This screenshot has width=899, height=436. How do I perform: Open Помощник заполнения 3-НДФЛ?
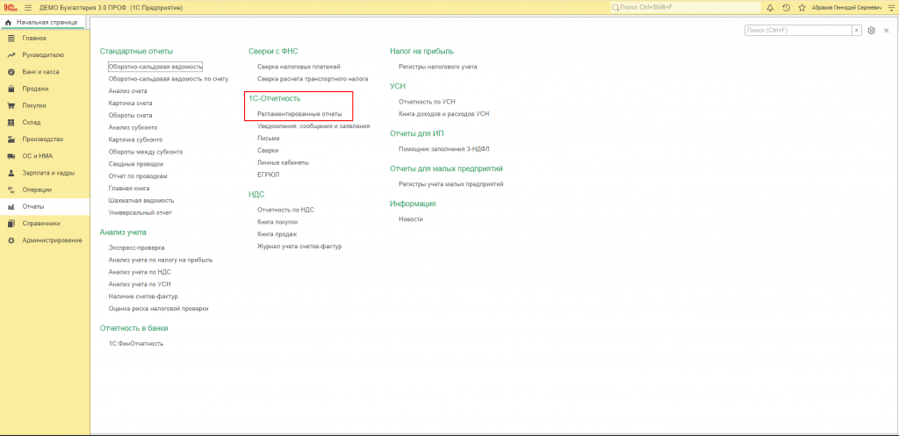click(443, 149)
